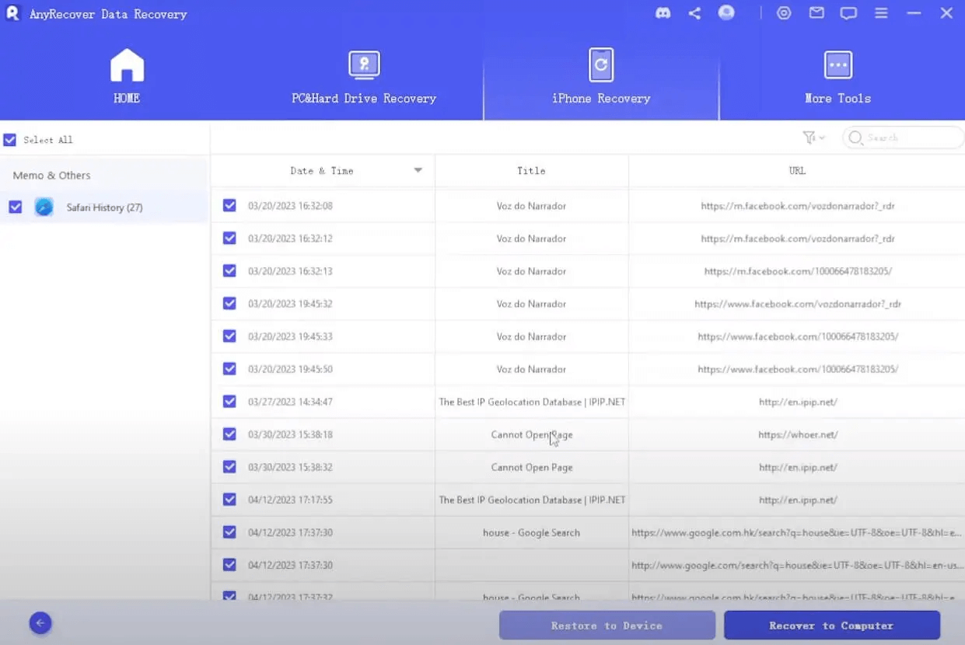
Task: Open the filter dropdown chevron
Action: [821, 137]
